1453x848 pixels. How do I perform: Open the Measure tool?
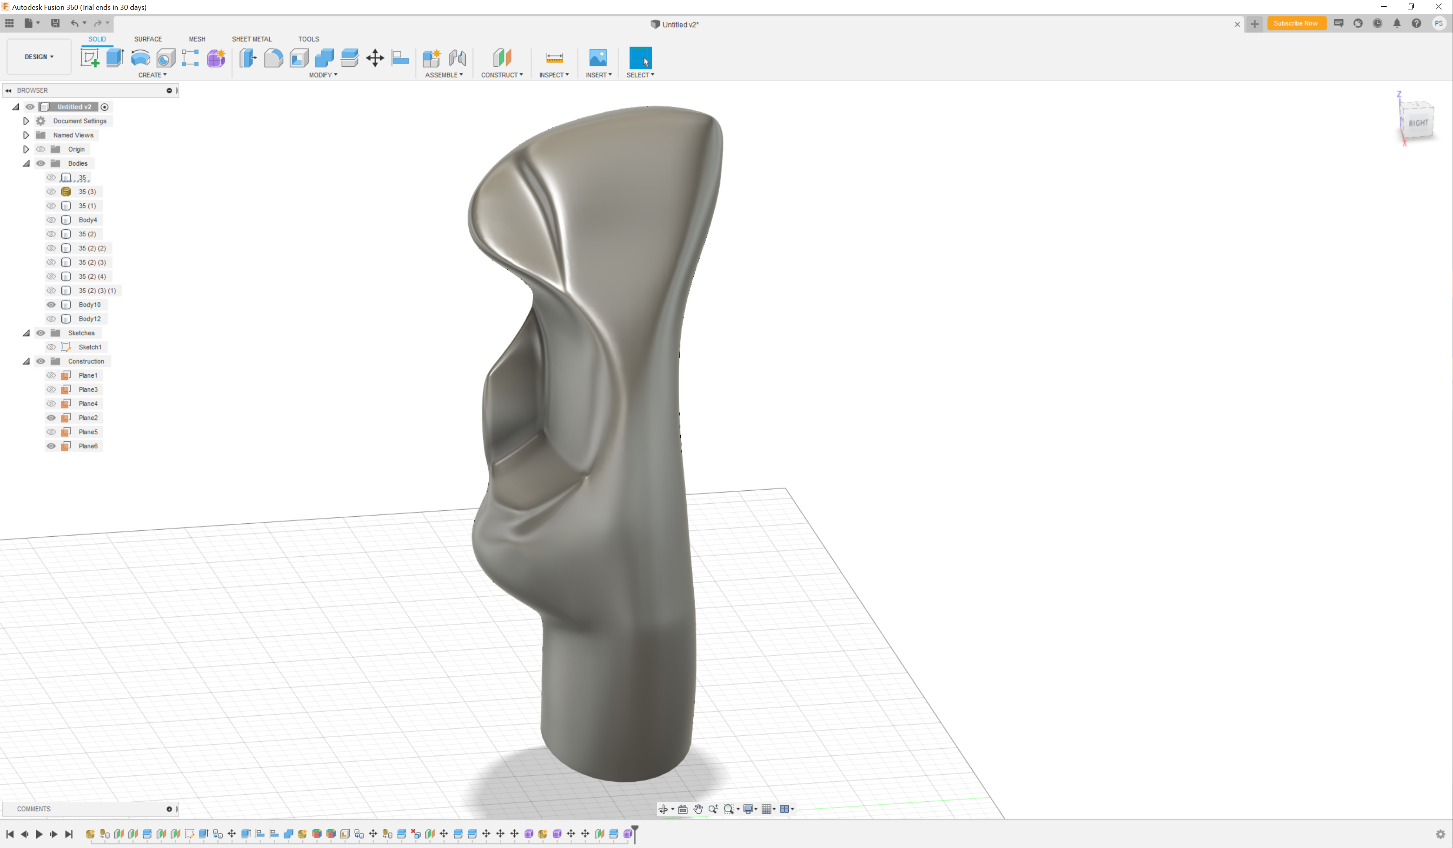pos(554,58)
